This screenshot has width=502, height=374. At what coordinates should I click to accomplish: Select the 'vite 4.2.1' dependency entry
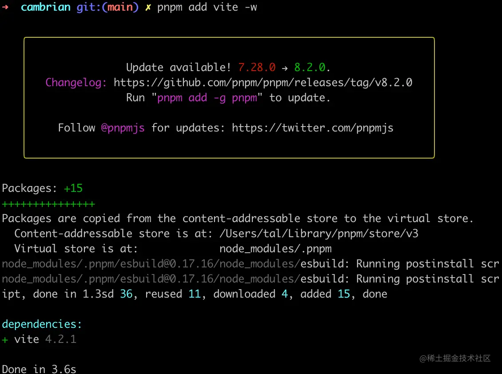pyautogui.click(x=45, y=339)
